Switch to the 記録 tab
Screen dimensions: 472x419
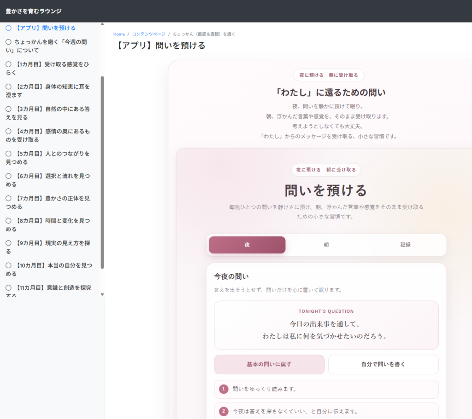[406, 245]
